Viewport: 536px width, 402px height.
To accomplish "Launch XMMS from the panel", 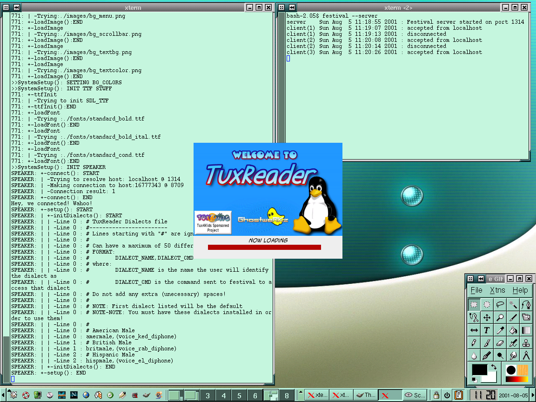I will pyautogui.click(x=62, y=395).
